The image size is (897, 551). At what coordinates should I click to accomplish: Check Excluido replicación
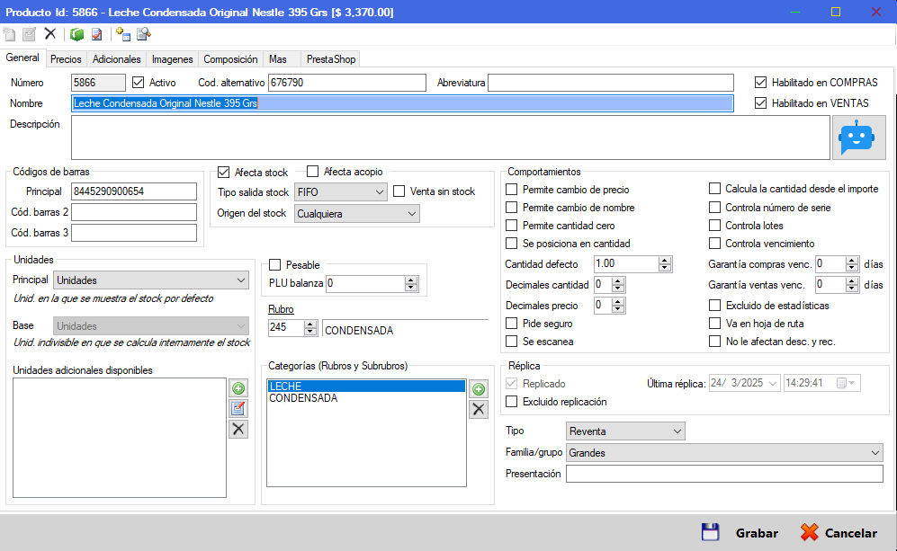coord(511,401)
